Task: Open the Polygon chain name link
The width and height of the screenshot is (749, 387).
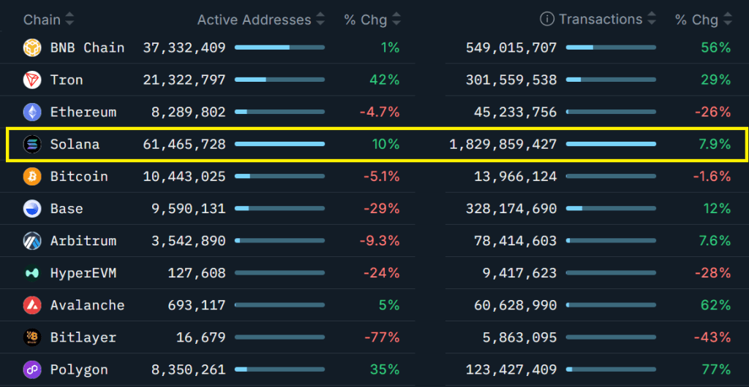Action: coord(79,369)
